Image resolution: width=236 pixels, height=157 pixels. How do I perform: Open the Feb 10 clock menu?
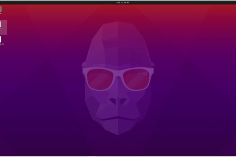coord(123,2)
